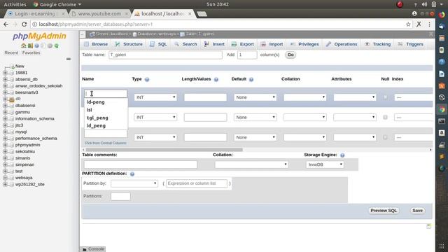Viewport: 448px width, 252px height.
Task: Open Chrome three-dot menu
Action: point(429,24)
